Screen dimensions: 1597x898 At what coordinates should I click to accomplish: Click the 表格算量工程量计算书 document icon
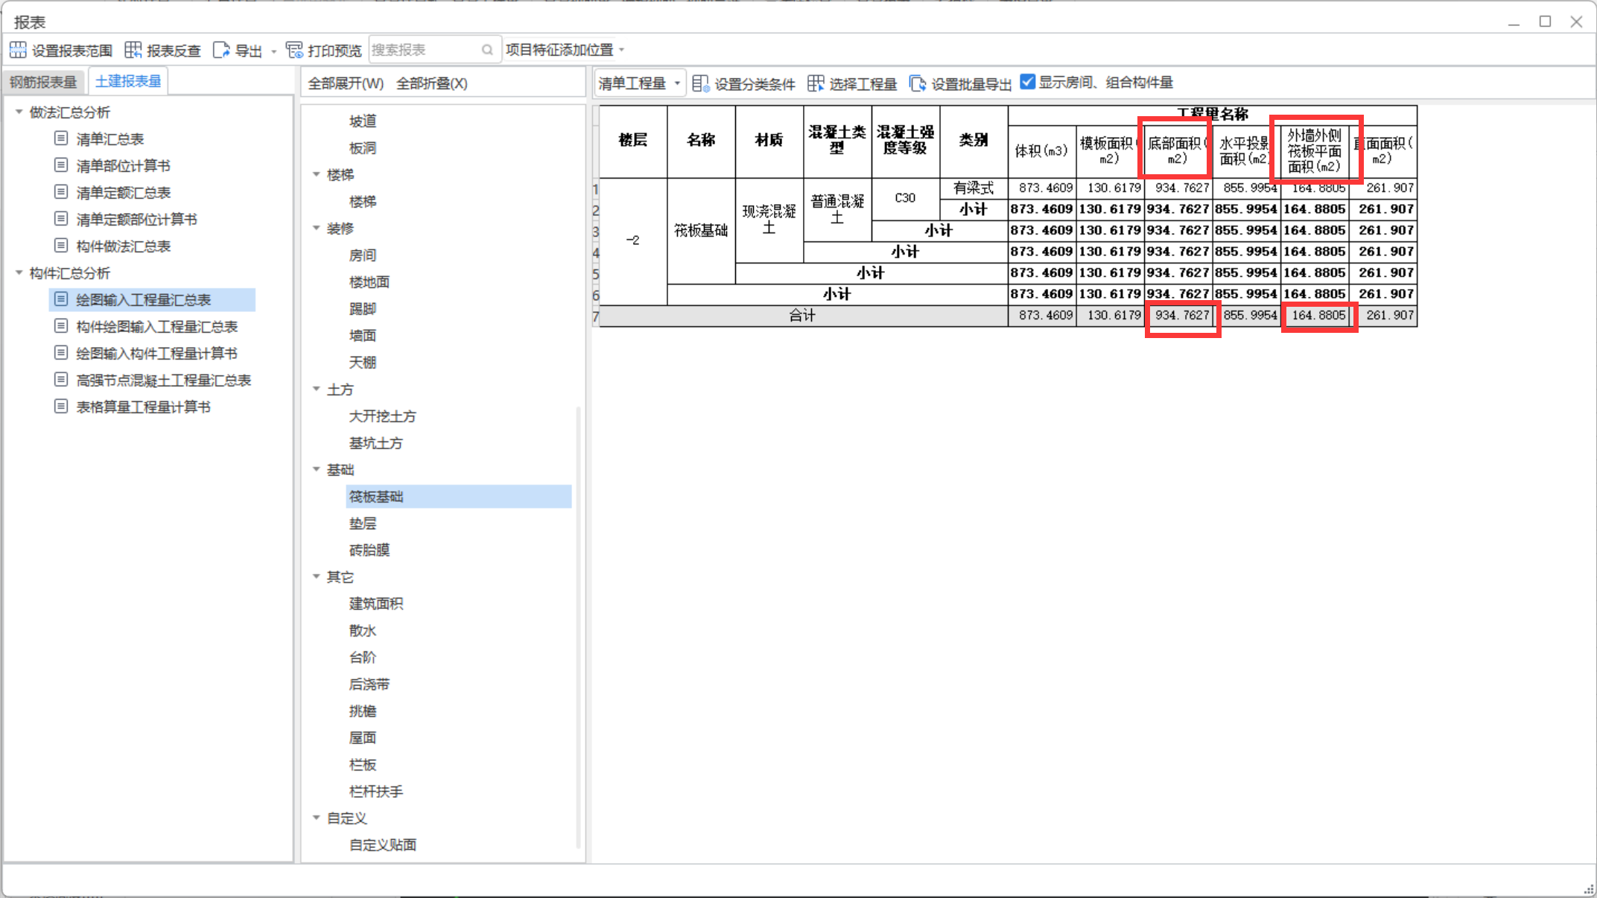pyautogui.click(x=61, y=407)
